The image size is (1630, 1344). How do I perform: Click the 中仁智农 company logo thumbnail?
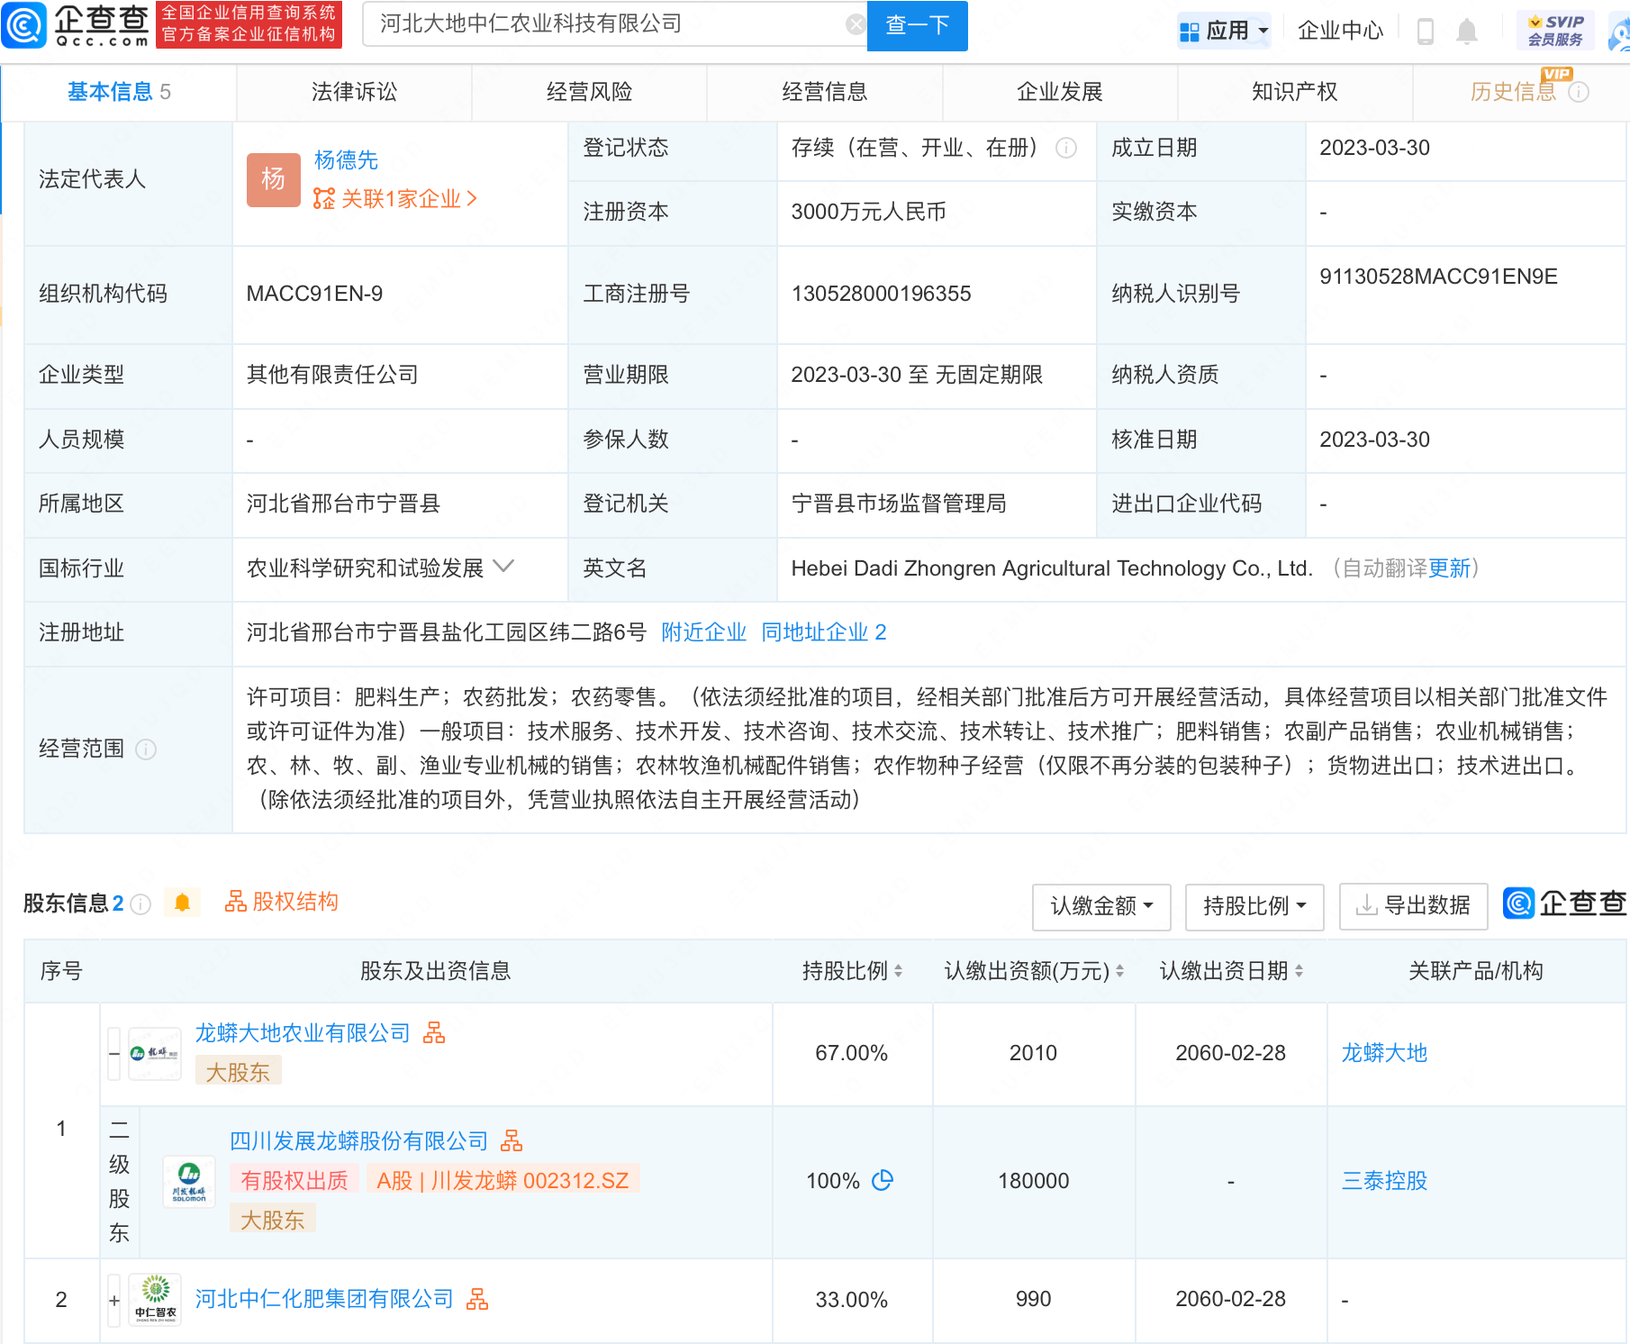(x=155, y=1300)
